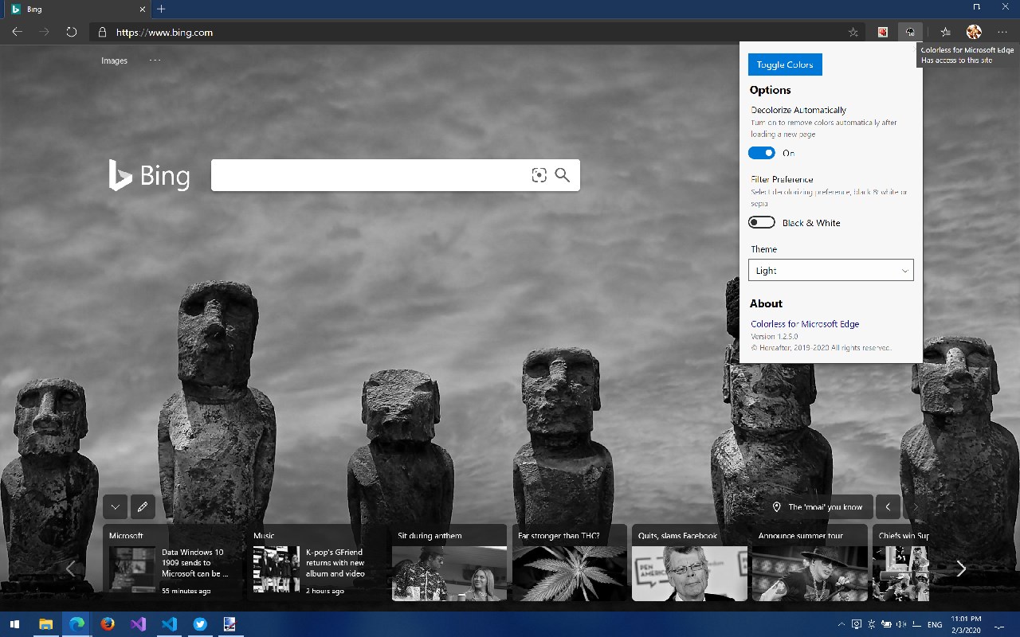1020x637 pixels.
Task: Show next background image
Action: pos(916,506)
